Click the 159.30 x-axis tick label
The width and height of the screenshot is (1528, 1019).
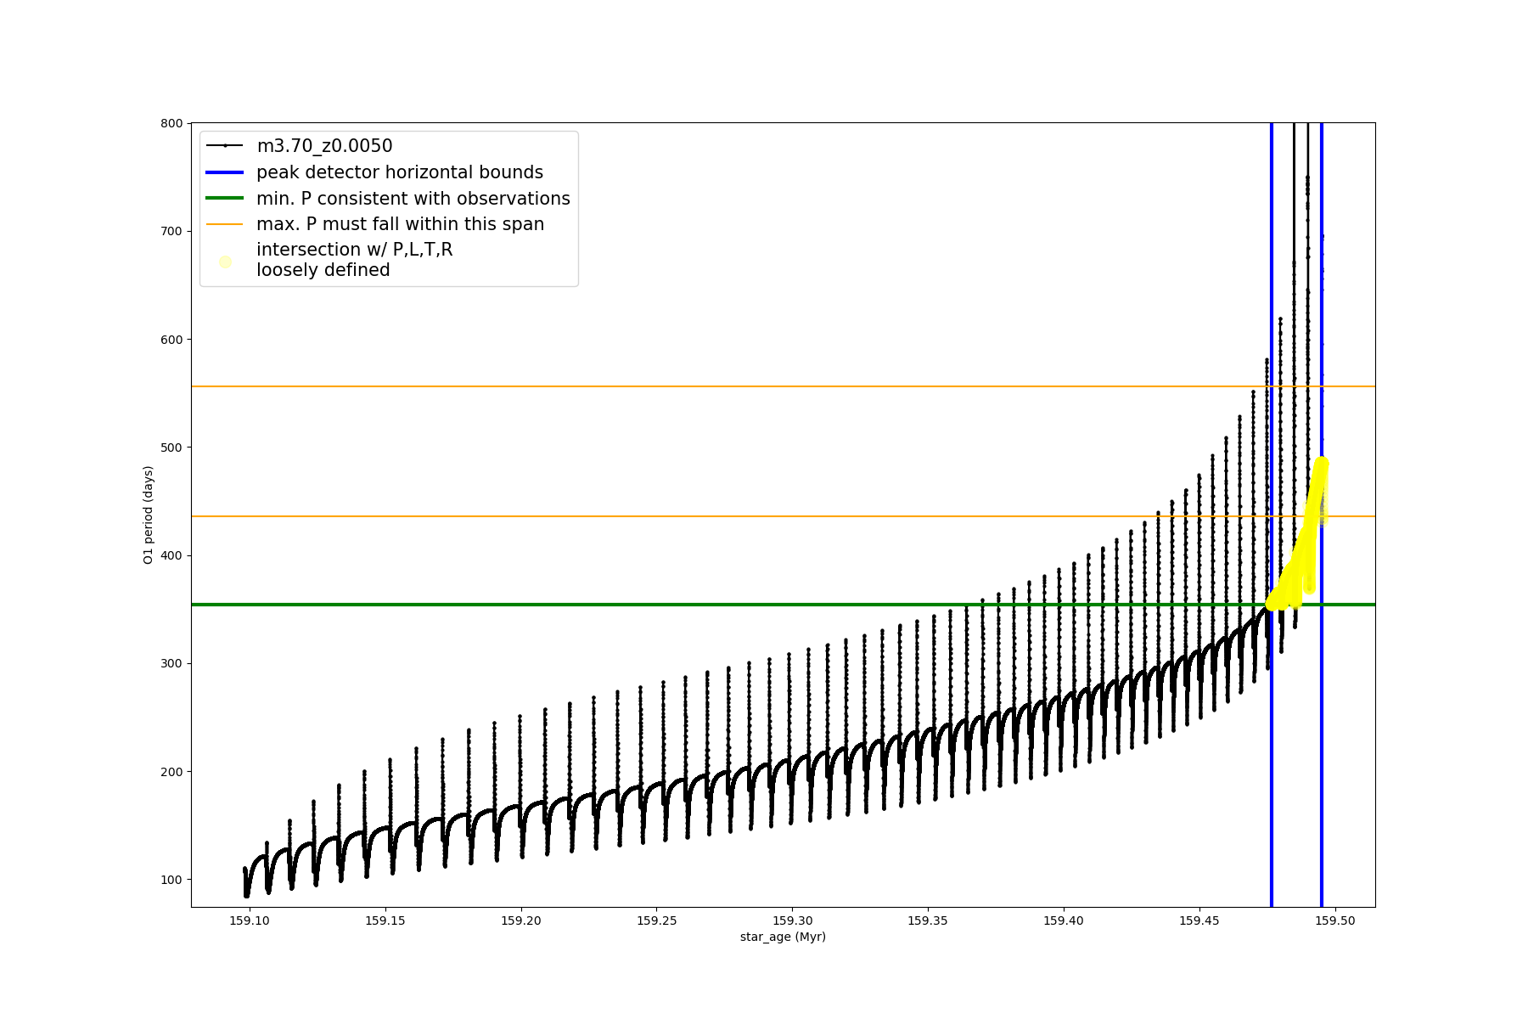click(792, 920)
